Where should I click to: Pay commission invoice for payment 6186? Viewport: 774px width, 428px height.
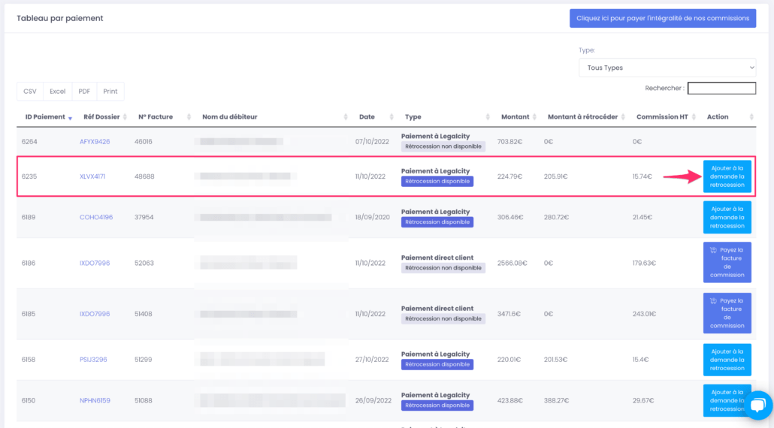point(727,262)
